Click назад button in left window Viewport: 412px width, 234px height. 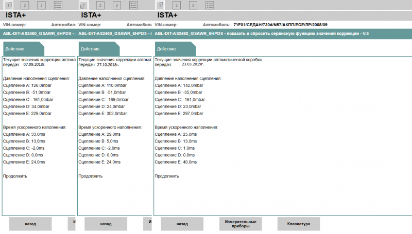(30, 224)
